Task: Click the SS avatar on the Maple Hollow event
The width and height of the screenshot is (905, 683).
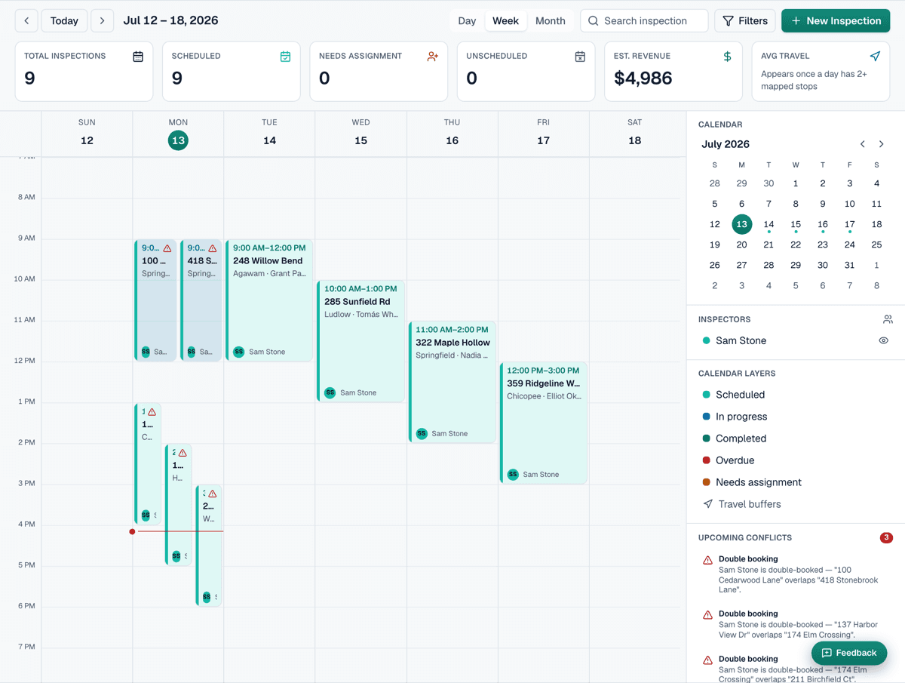Action: [422, 433]
